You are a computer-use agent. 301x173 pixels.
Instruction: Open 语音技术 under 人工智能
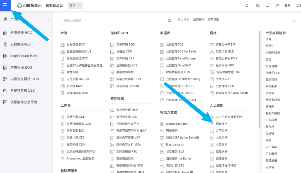222,124
